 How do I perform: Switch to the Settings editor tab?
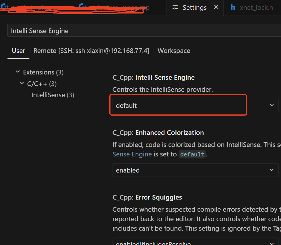pos(195,8)
